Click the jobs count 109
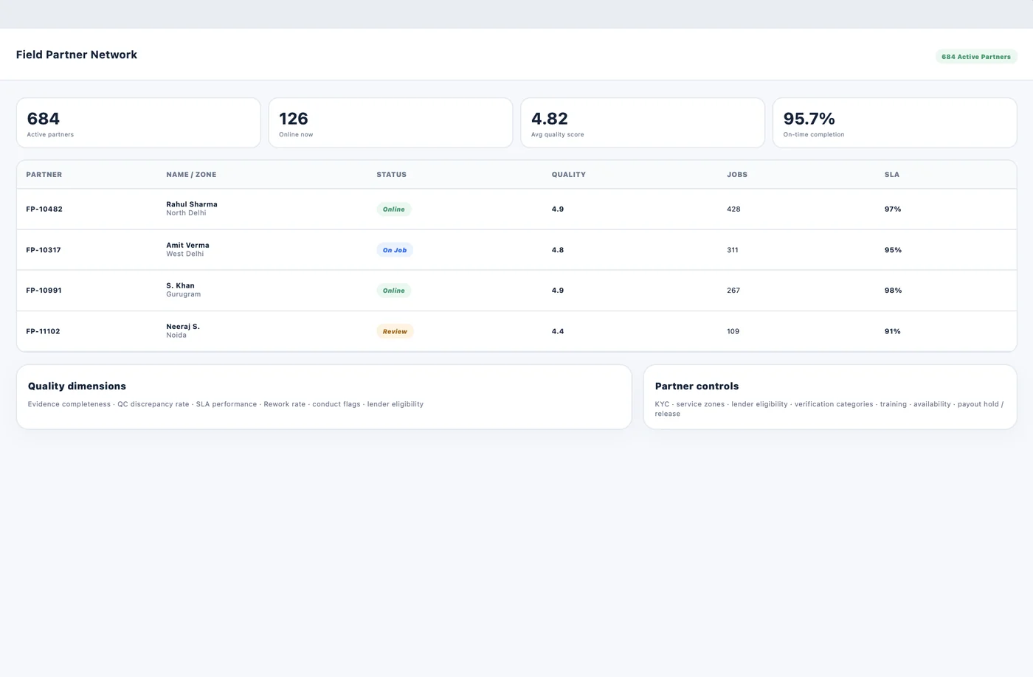Screen dimensions: 1033x677 point(733,332)
